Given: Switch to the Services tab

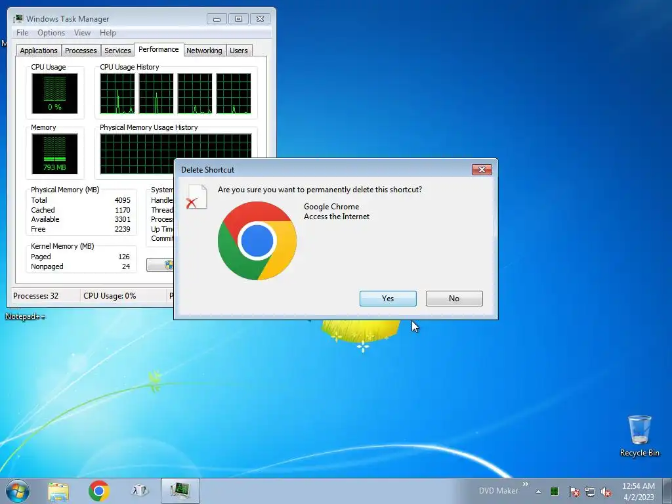Looking at the screenshot, I should tap(117, 51).
